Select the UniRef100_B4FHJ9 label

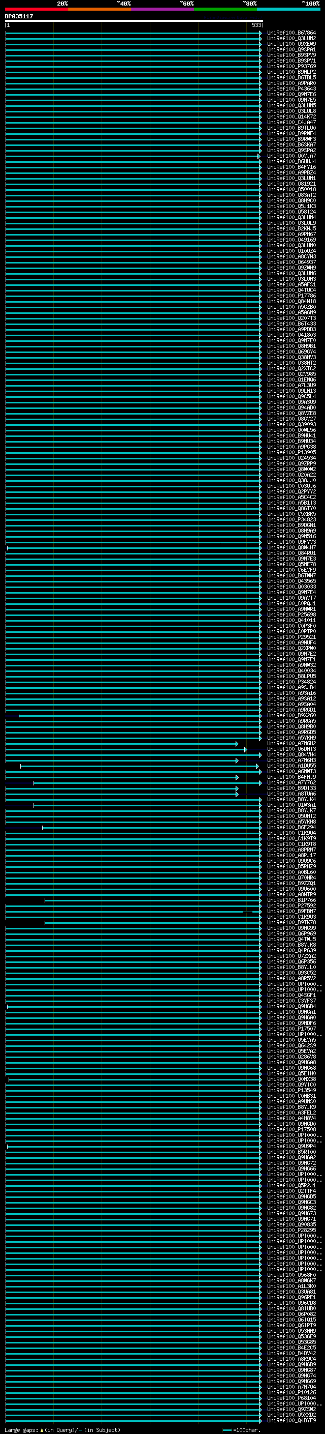click(x=291, y=777)
